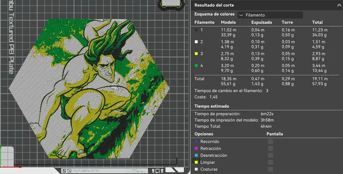Click the grand total weight 57,93 g

(x=319, y=84)
